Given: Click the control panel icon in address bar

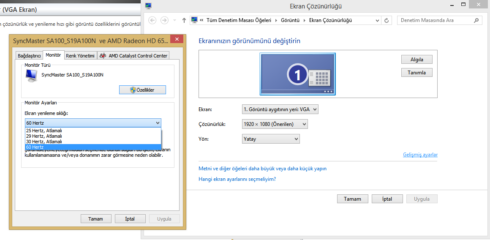Looking at the screenshot, I should coord(194,20).
